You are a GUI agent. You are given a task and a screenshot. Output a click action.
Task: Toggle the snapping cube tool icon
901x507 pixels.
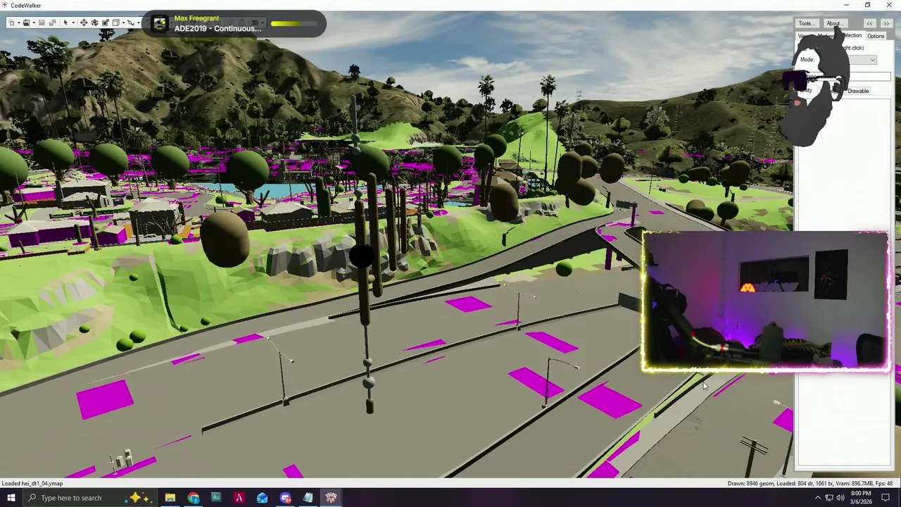tap(116, 23)
